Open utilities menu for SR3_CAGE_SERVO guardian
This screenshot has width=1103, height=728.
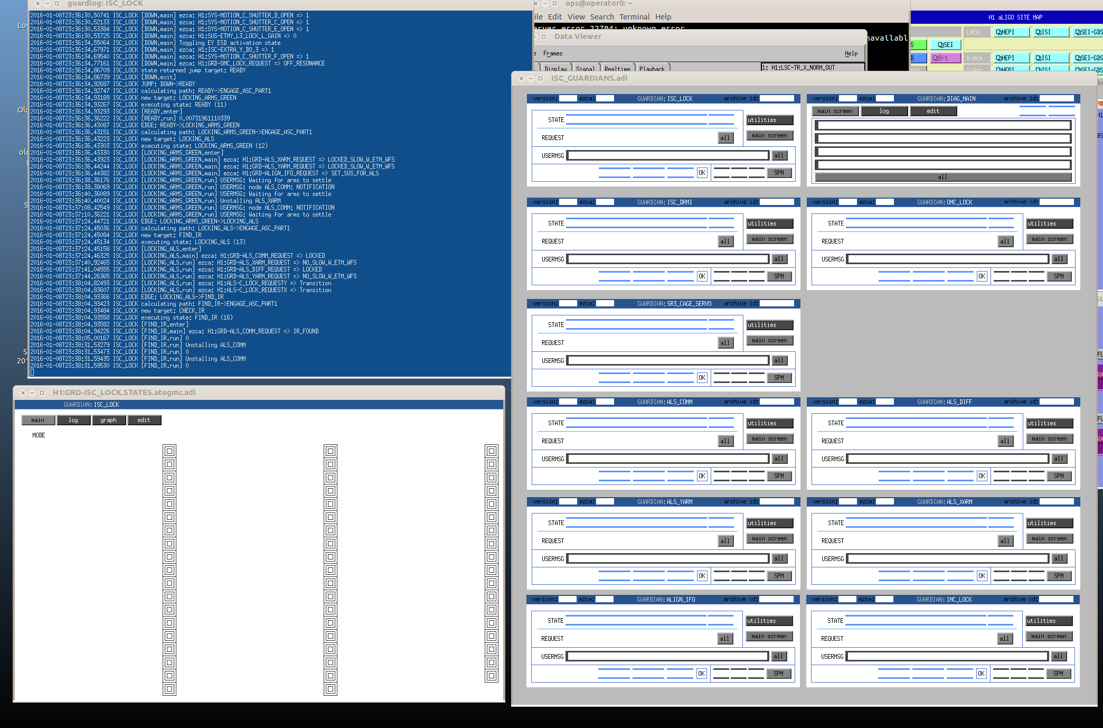pos(770,325)
